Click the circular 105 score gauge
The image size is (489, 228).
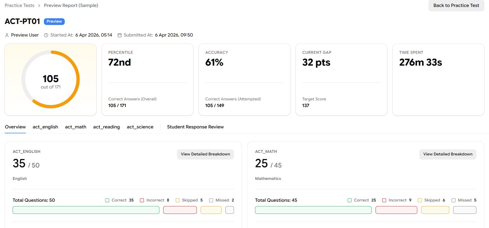(51, 79)
